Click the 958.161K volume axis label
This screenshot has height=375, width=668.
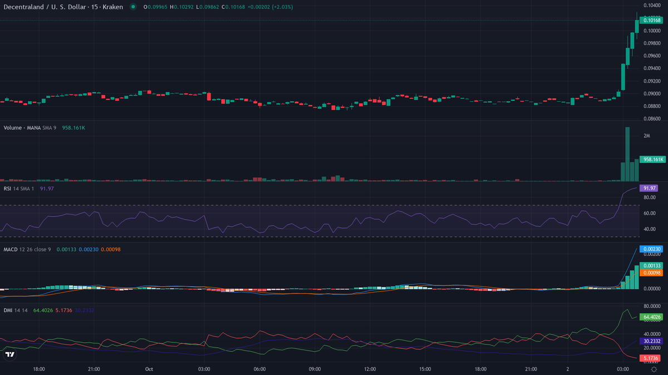(x=652, y=159)
